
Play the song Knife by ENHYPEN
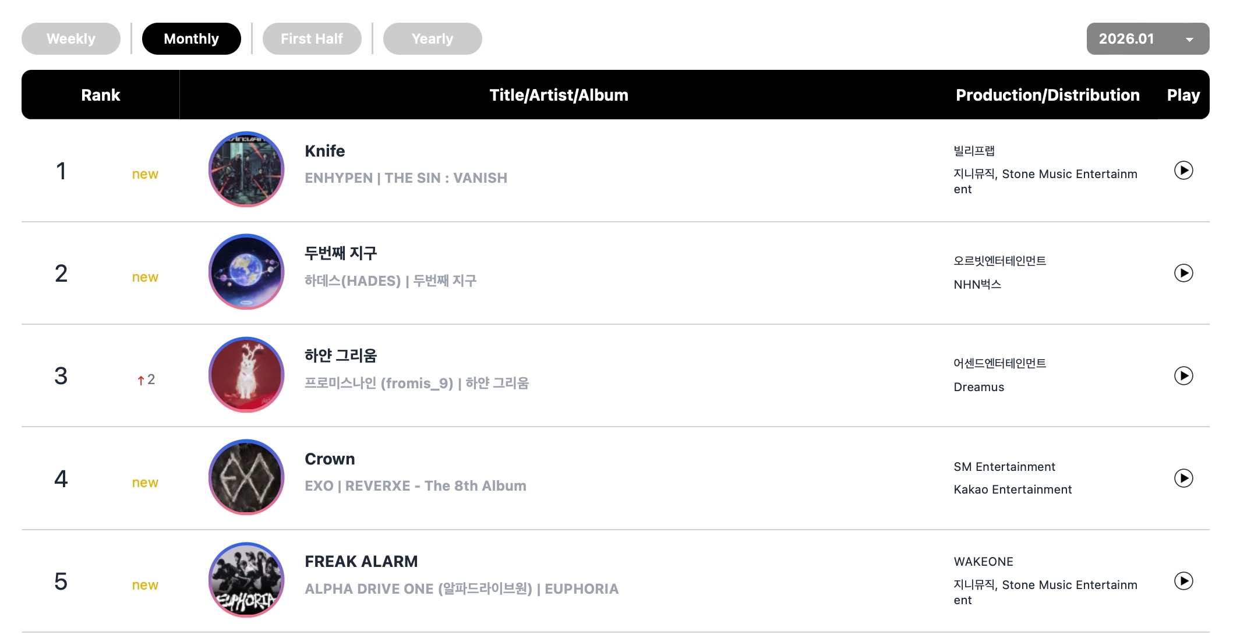[x=1183, y=171]
